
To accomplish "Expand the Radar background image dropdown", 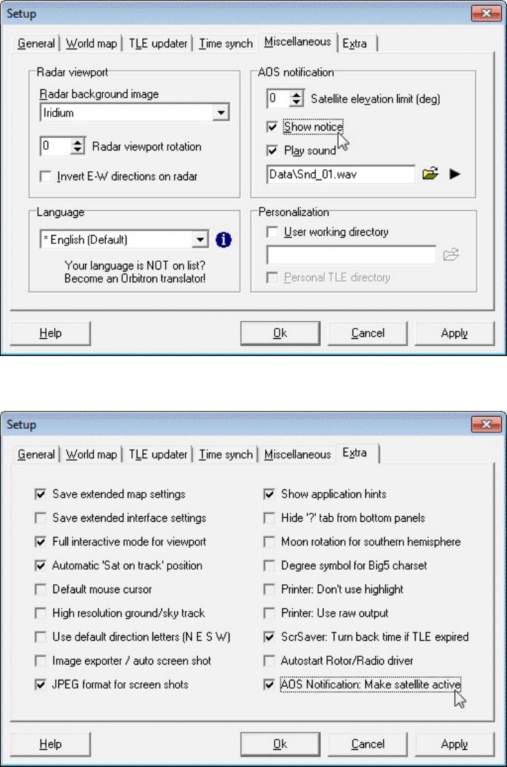I will pos(221,113).
